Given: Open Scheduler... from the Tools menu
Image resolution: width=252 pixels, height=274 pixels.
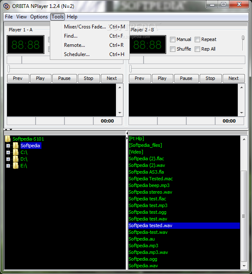Looking at the screenshot, I should [90, 54].
